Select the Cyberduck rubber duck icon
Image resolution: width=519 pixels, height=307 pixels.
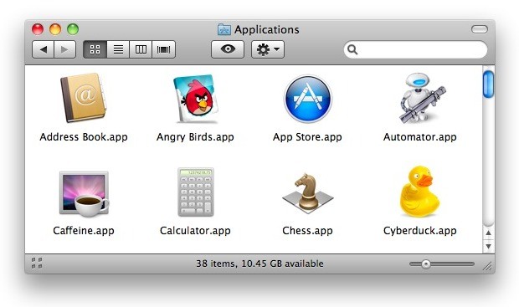(419, 192)
